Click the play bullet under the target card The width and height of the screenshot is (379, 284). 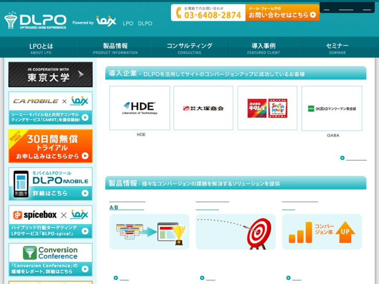coord(202,278)
